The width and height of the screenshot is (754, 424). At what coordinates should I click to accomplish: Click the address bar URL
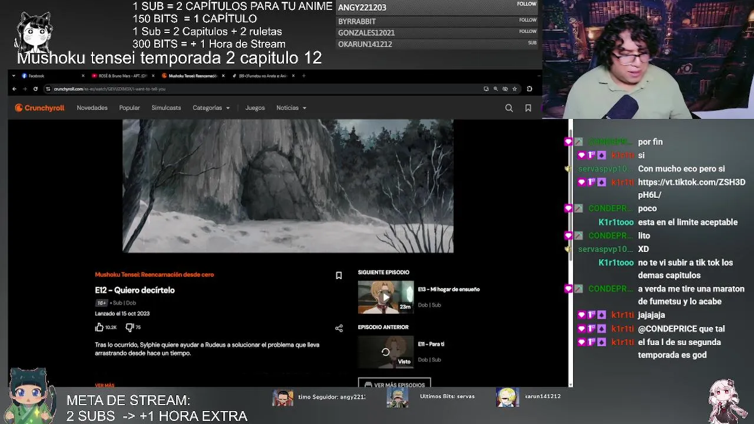pyautogui.click(x=110, y=89)
